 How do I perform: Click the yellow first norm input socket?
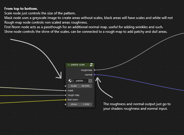coord(66,100)
